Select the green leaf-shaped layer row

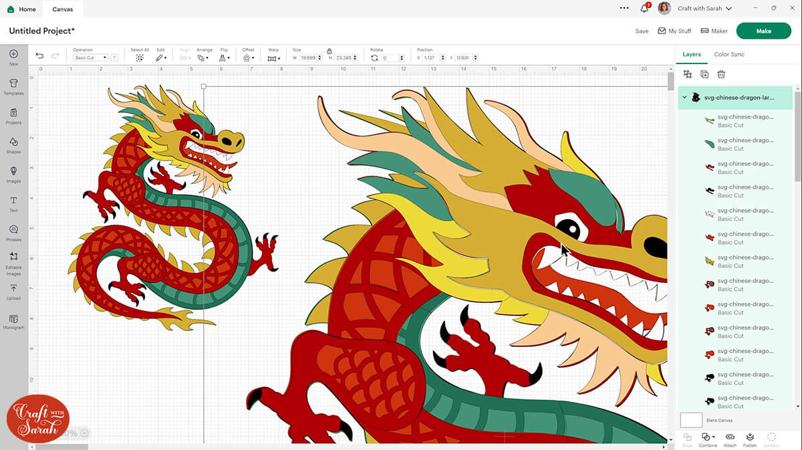[x=736, y=144]
